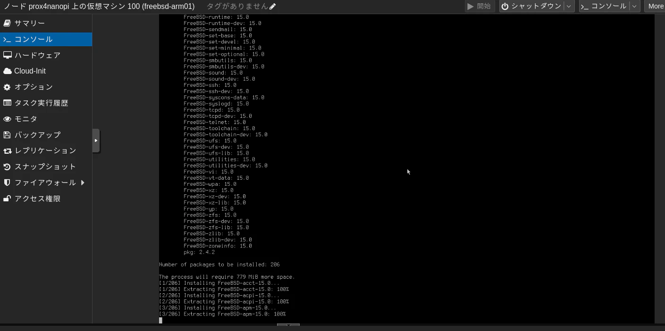The image size is (665, 331).
Task: Open the アクセス権限 (Permissions) section
Action: pyautogui.click(x=46, y=199)
